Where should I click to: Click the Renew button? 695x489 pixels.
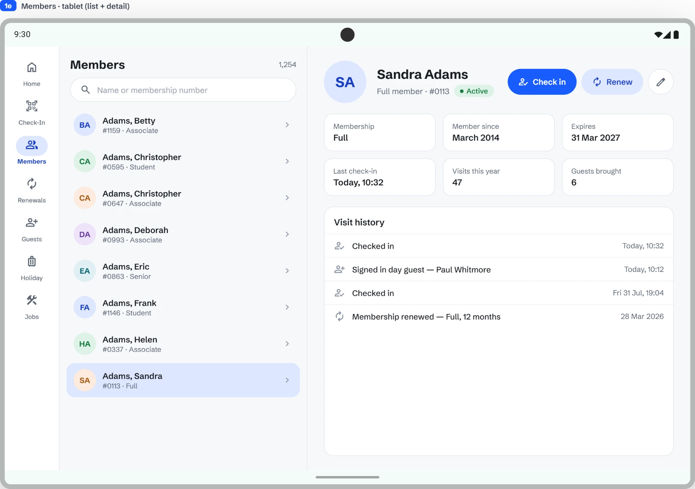click(612, 82)
